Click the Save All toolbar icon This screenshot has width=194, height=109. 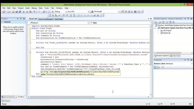[x=20, y=12]
